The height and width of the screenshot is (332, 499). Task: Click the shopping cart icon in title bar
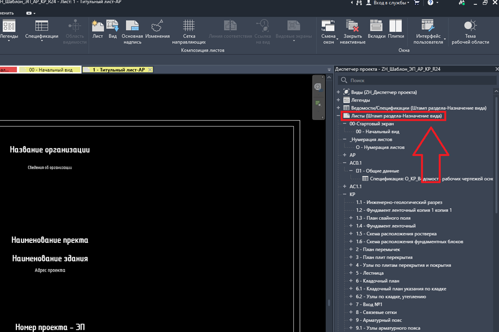(416, 3)
